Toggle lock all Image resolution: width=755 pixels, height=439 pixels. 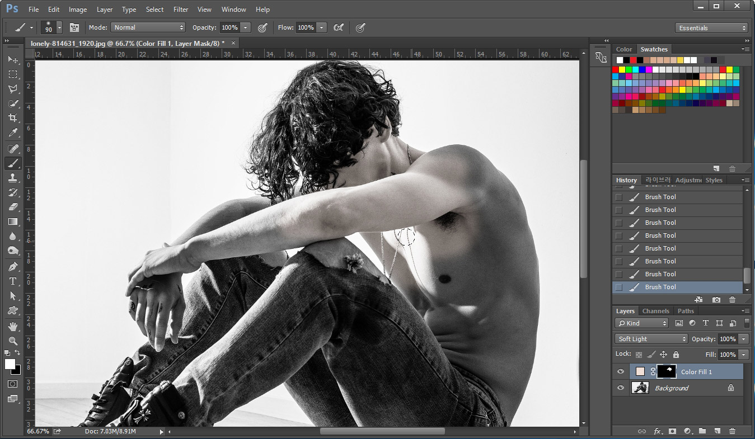[676, 355]
